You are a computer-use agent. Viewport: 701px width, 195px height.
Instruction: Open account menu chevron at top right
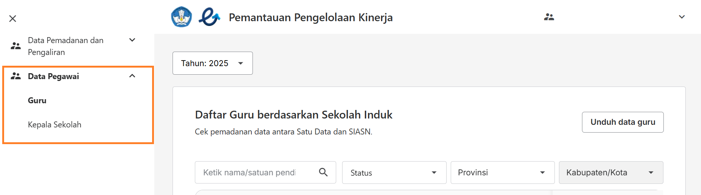pos(682,17)
